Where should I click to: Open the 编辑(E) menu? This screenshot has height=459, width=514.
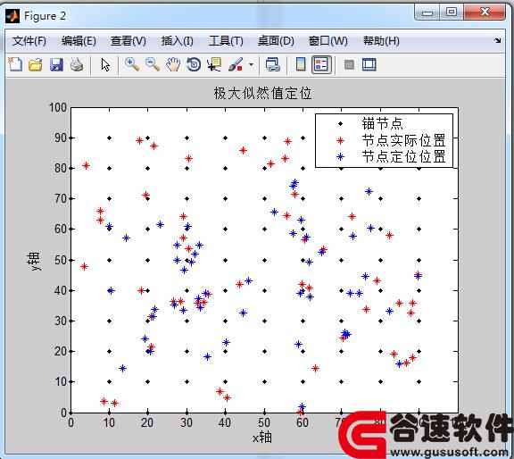[79, 41]
